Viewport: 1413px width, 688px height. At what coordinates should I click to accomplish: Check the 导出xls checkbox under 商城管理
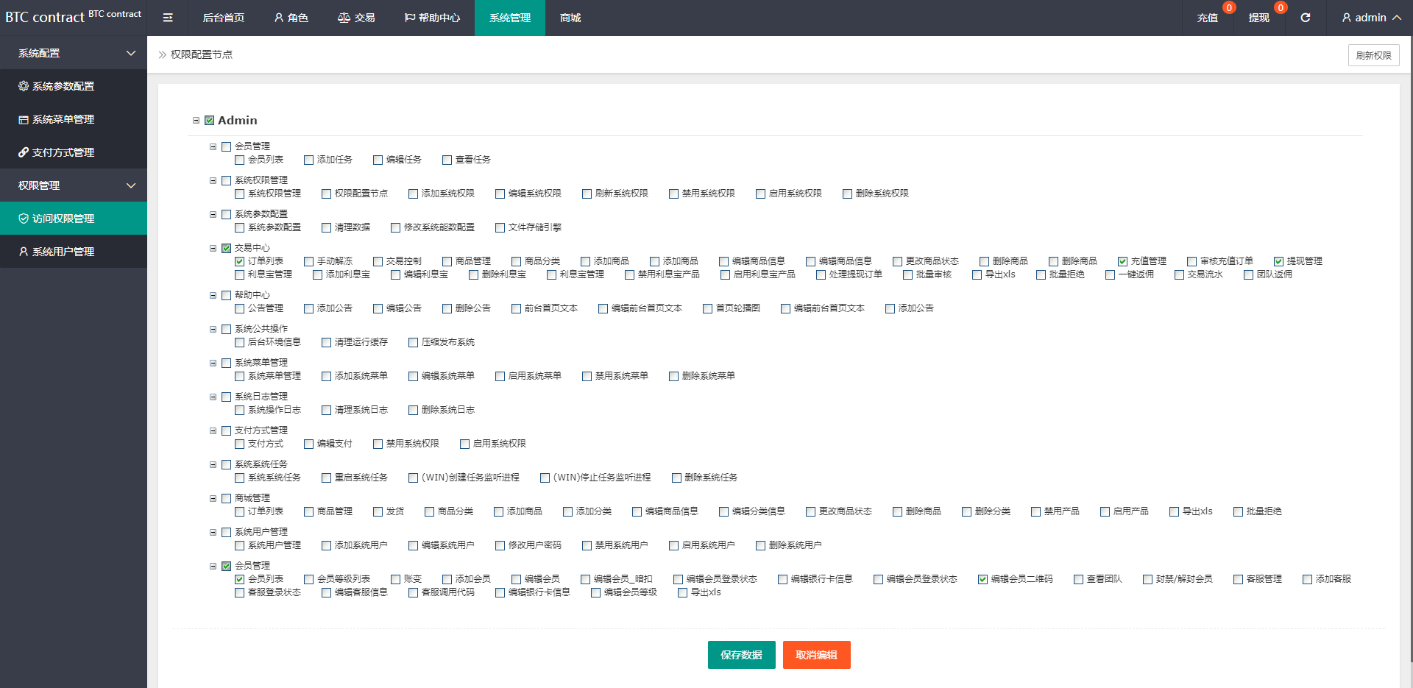(1174, 511)
